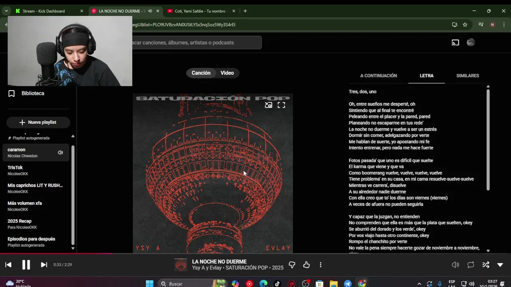Focus the song search field
Image resolution: width=511 pixels, height=287 pixels.
pos(197,43)
